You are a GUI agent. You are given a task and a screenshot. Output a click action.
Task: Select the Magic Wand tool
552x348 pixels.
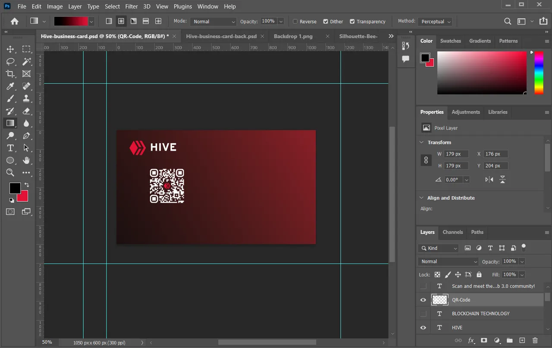27,62
